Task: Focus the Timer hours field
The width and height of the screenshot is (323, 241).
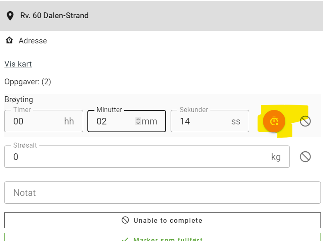Action: pos(43,121)
